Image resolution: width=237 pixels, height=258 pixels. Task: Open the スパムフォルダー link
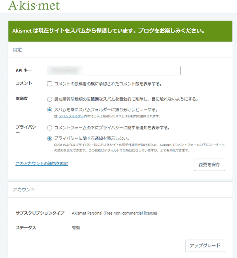click(71, 116)
